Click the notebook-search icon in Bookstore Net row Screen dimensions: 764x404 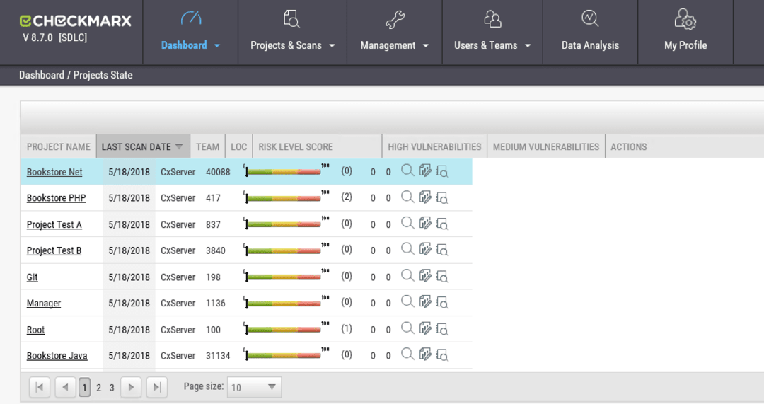click(442, 171)
